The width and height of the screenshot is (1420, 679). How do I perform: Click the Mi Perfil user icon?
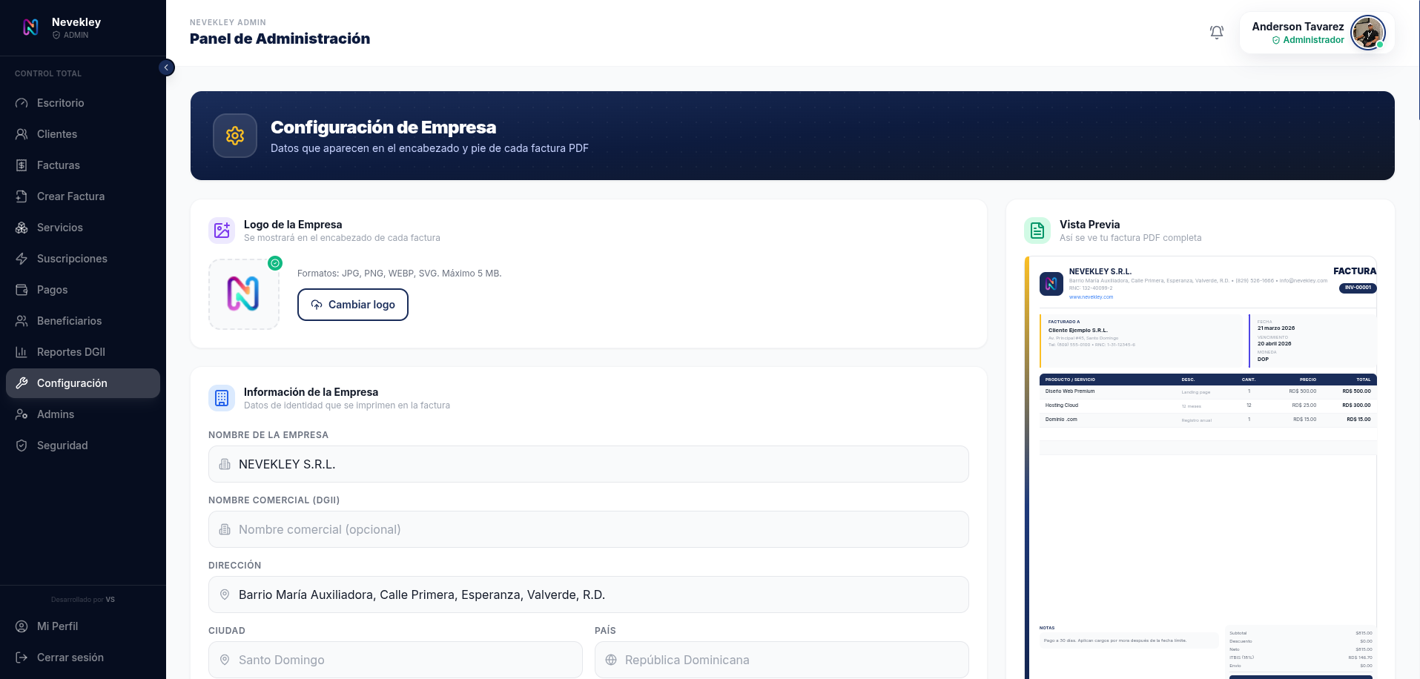(x=22, y=626)
